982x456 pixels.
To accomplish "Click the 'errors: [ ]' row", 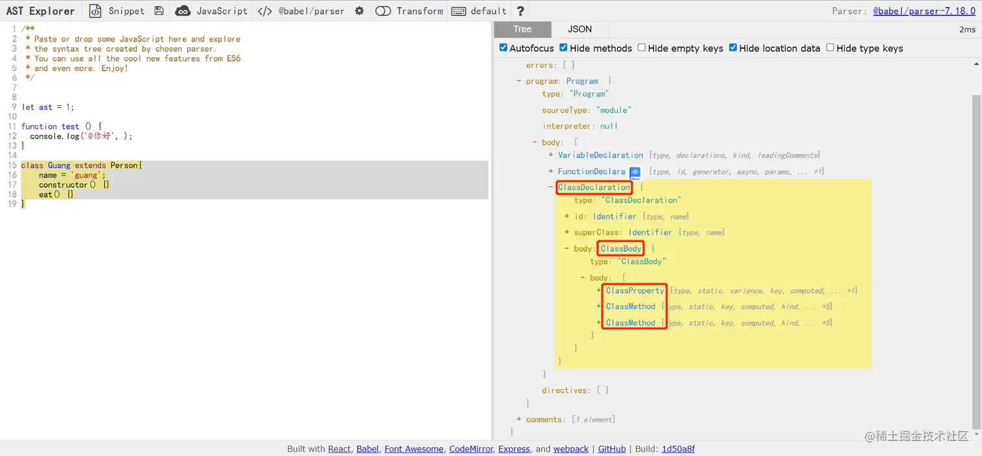I will 550,65.
